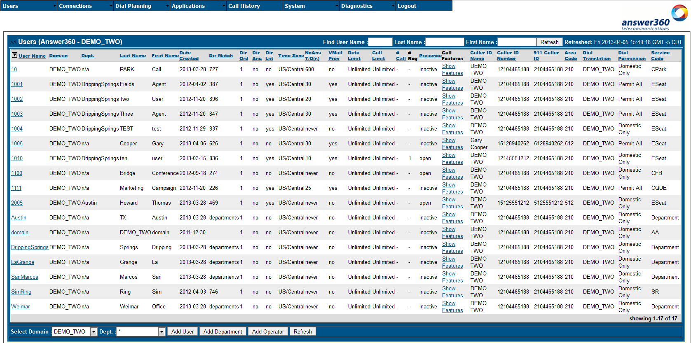Sort by the Presence column
The image size is (691, 343).
pos(430,56)
